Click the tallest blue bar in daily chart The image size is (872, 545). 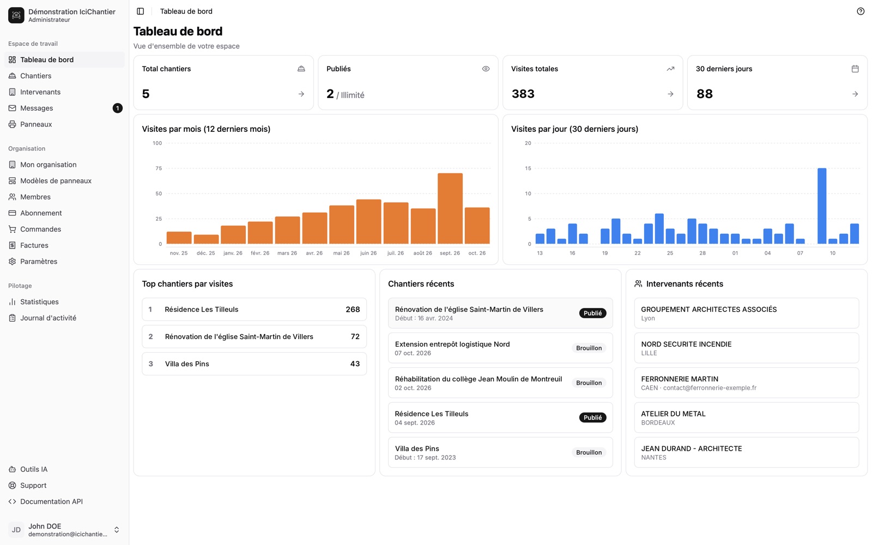(x=822, y=206)
